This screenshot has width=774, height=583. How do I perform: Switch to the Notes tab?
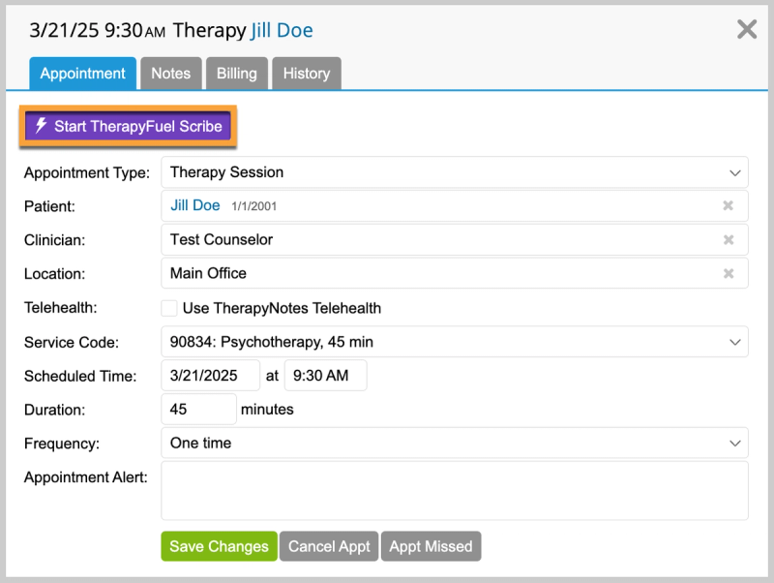click(x=170, y=73)
